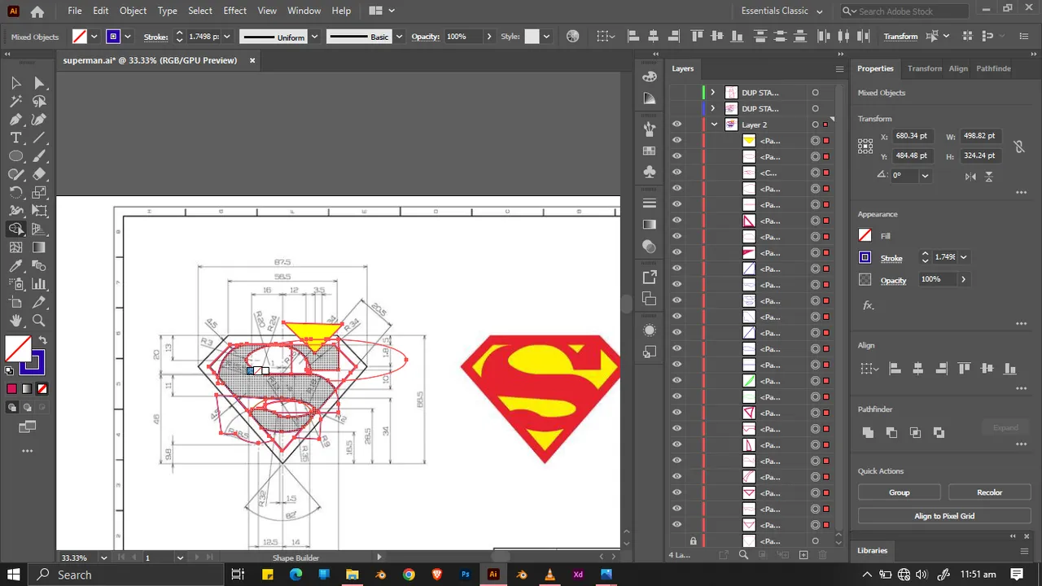This screenshot has width=1042, height=586.
Task: Expand the first DUP STA... layer
Action: pyautogui.click(x=712, y=93)
